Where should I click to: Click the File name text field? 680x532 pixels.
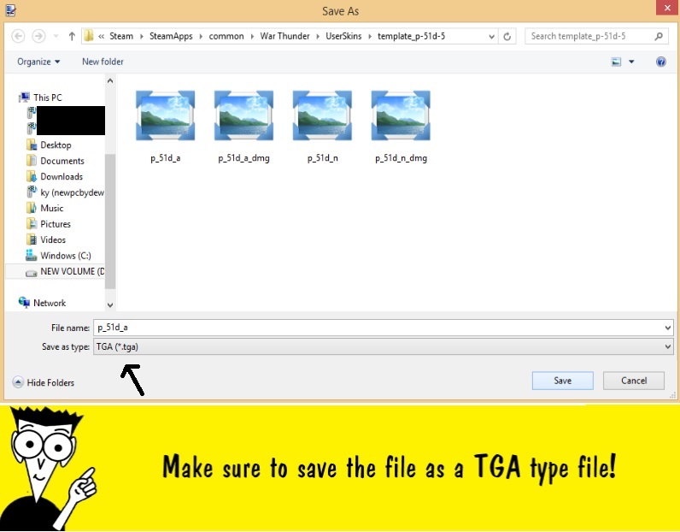378,328
